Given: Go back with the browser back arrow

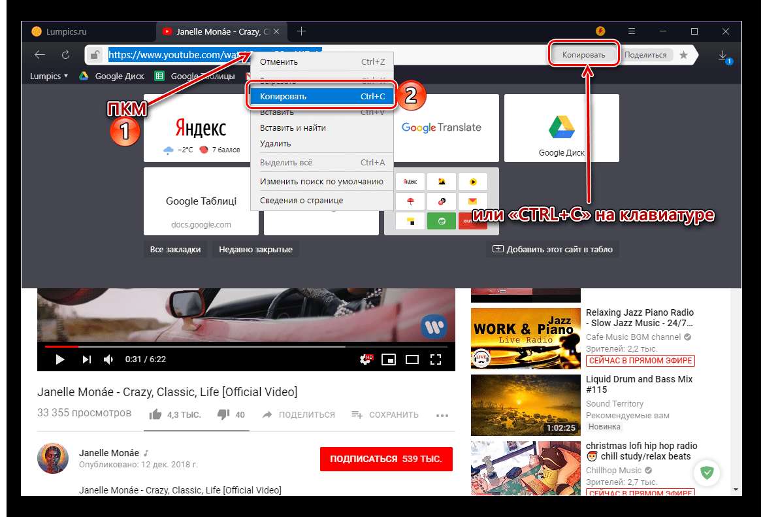Looking at the screenshot, I should [x=39, y=55].
